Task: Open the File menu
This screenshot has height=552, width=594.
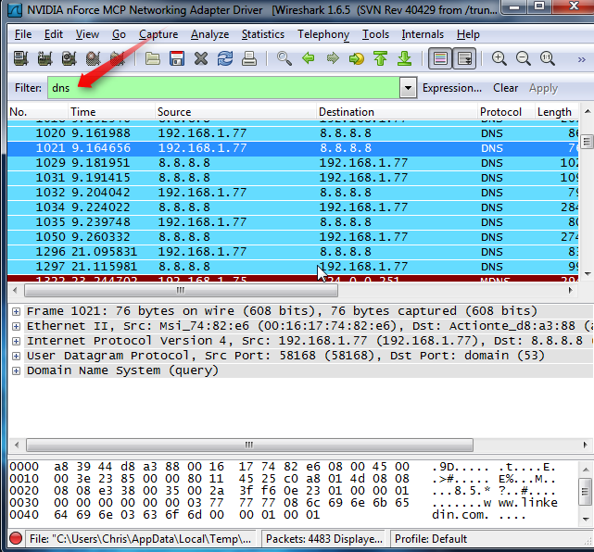Action: point(23,34)
